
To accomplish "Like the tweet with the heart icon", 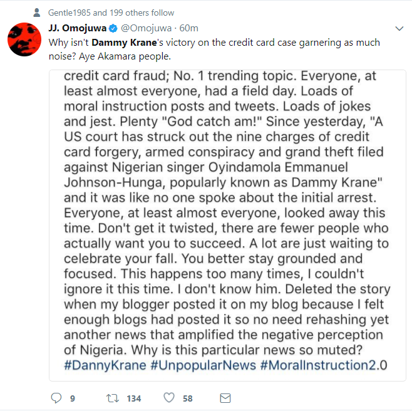I will pyautogui.click(x=168, y=398).
